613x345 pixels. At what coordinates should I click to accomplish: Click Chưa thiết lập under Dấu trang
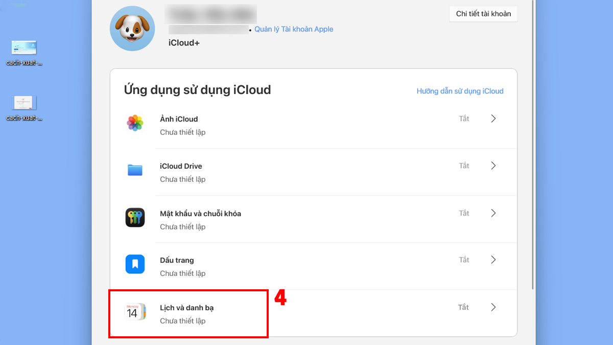click(x=182, y=273)
